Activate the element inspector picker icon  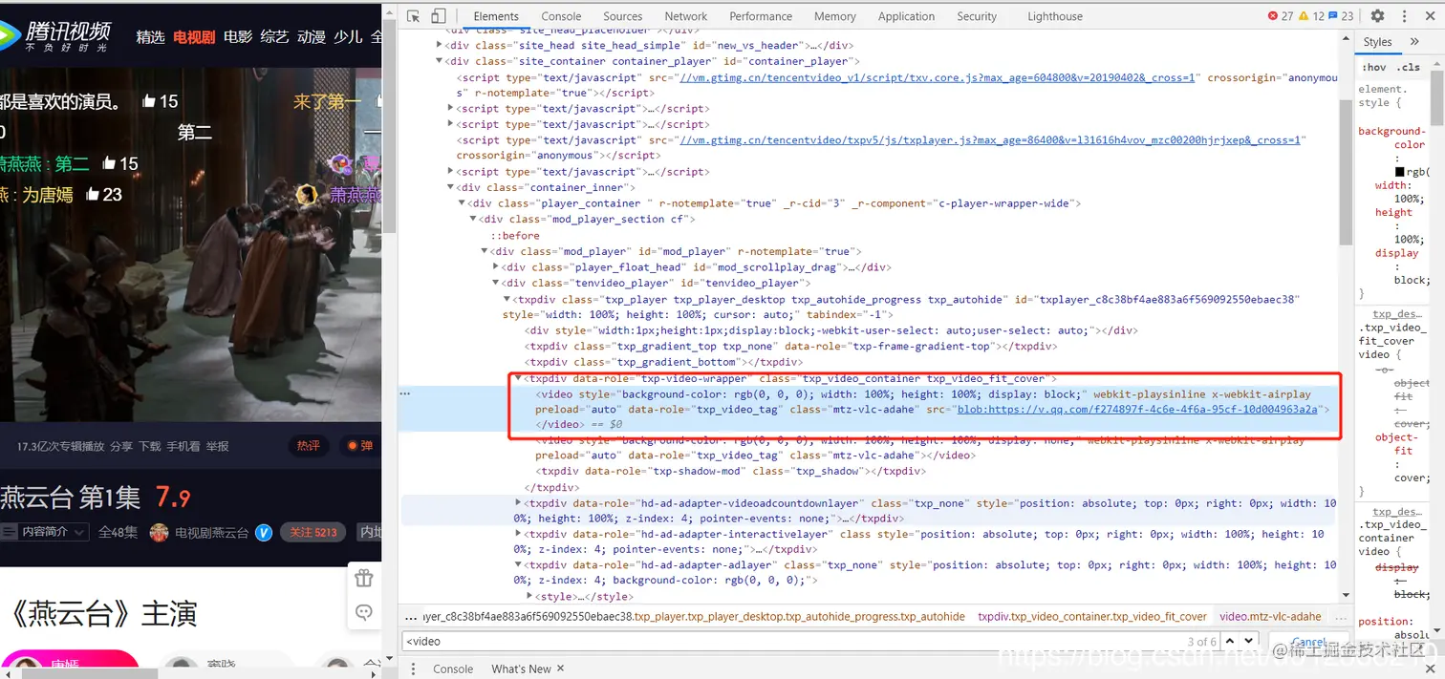(x=414, y=16)
